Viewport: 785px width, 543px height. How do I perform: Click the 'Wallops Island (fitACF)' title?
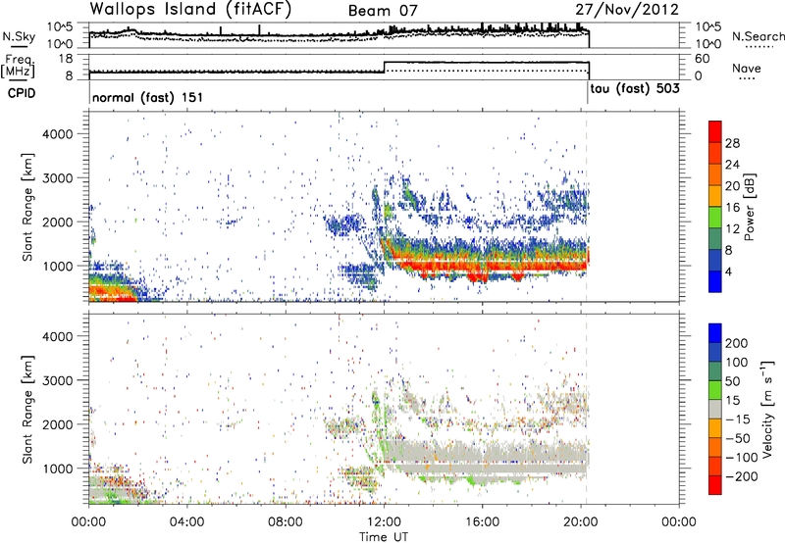(x=190, y=9)
